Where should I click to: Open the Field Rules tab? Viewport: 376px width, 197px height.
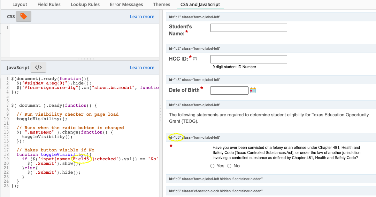point(49,4)
